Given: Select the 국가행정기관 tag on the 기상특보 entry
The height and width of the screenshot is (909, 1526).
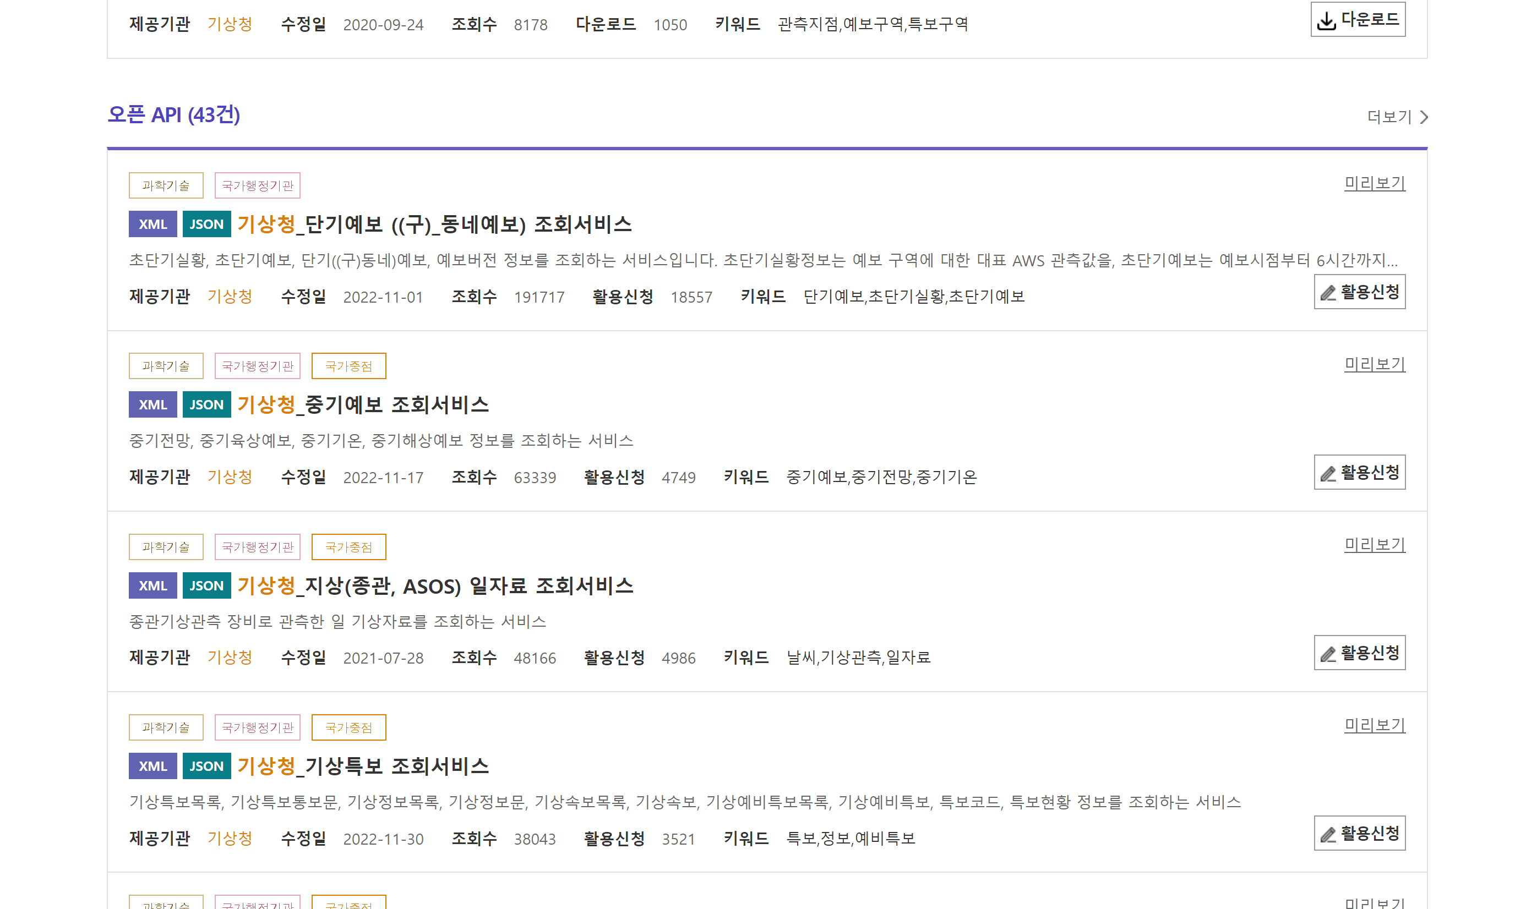Looking at the screenshot, I should 258,727.
